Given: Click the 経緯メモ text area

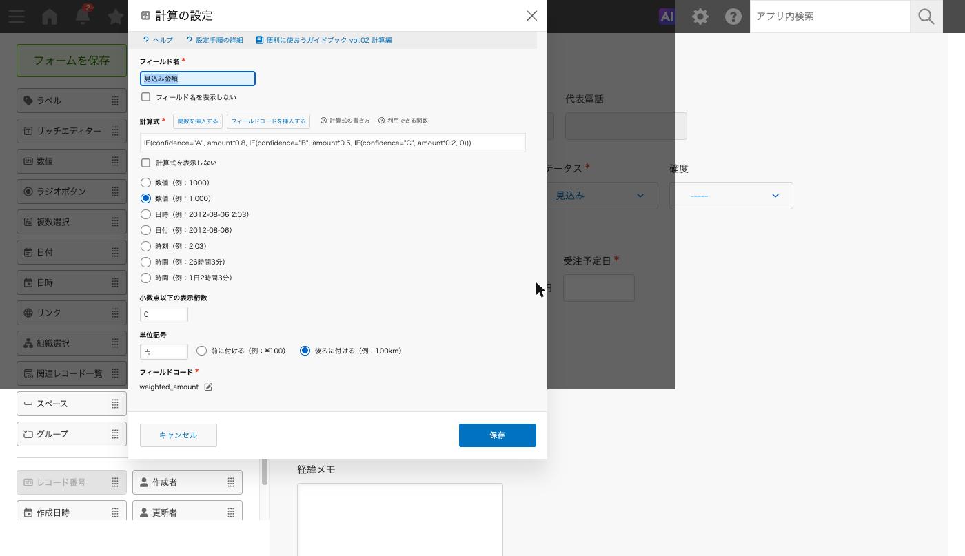Looking at the screenshot, I should pos(400,519).
